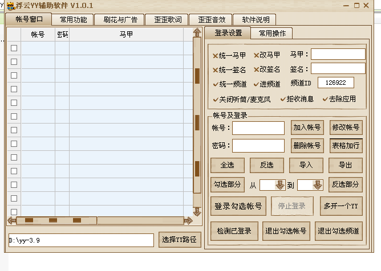
Task: Select the 登录设置 sub-tab
Action: [x=228, y=33]
